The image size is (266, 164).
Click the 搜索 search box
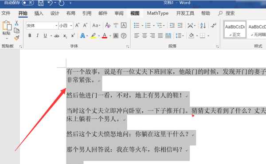click(x=227, y=13)
